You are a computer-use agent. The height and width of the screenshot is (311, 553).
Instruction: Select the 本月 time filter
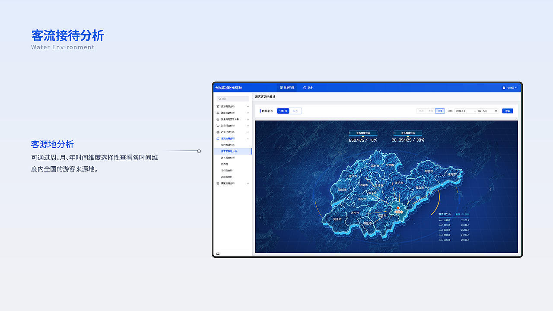[431, 111]
